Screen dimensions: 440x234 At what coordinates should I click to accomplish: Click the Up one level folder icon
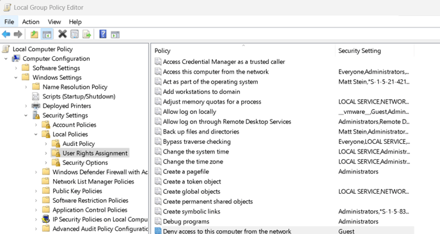click(x=35, y=35)
